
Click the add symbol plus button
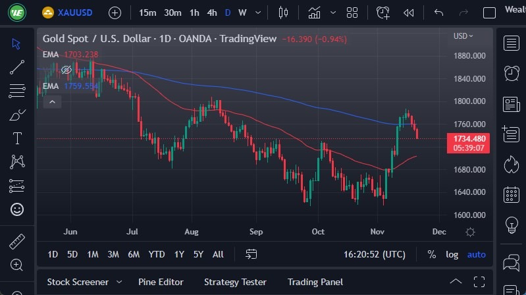pyautogui.click(x=115, y=13)
